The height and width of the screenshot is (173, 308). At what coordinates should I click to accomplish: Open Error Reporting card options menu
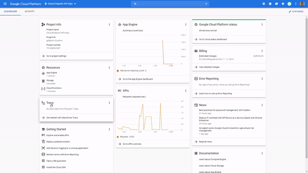click(x=262, y=79)
